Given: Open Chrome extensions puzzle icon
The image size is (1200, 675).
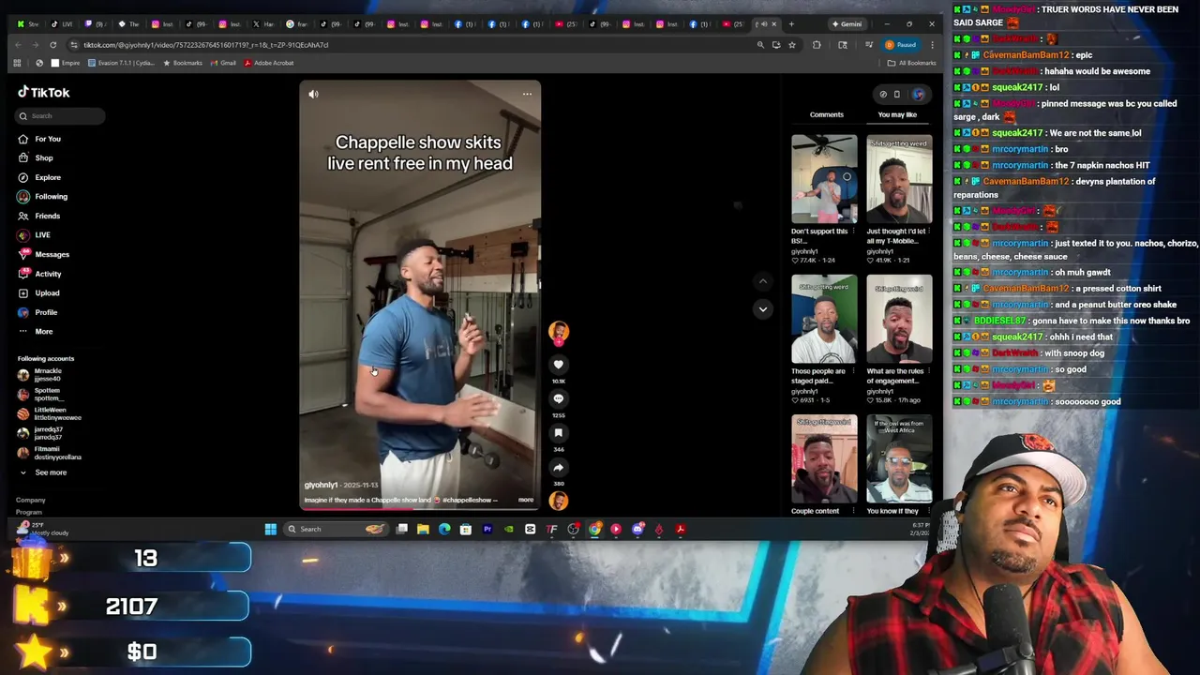Looking at the screenshot, I should coord(817,44).
